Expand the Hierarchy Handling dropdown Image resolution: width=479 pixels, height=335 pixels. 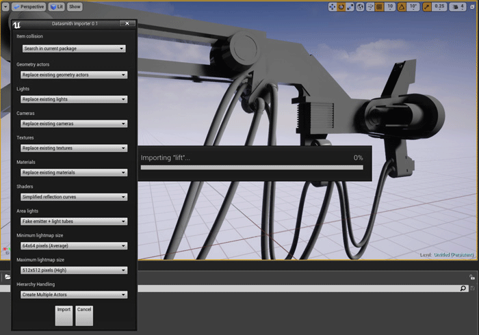pyautogui.click(x=74, y=295)
